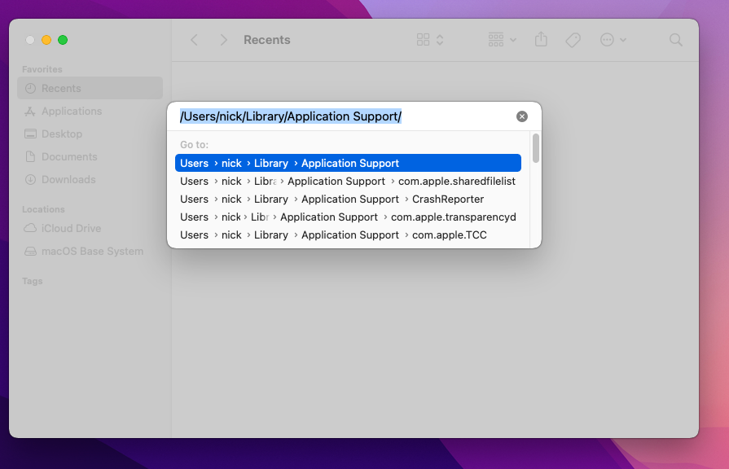Image resolution: width=729 pixels, height=469 pixels.
Task: Click the Tags section header
Action: (32, 281)
